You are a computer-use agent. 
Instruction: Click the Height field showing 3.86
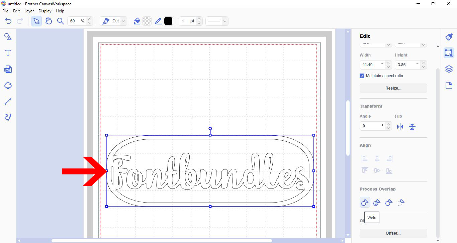click(407, 65)
